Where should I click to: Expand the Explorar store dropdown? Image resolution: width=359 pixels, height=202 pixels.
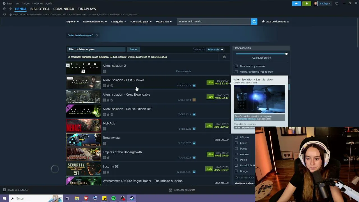click(72, 22)
